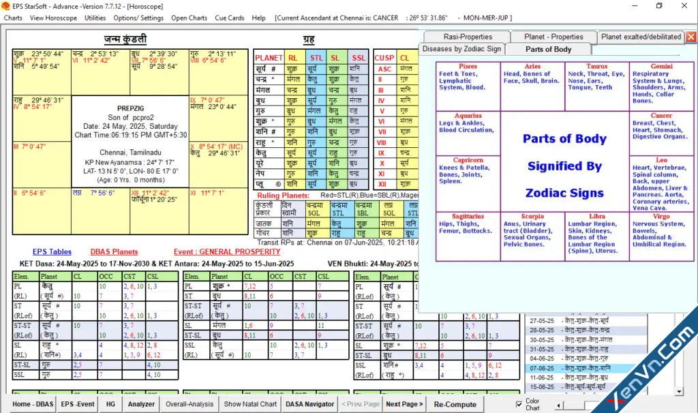
Task: Click the Show Natal Chart button
Action: click(250, 404)
